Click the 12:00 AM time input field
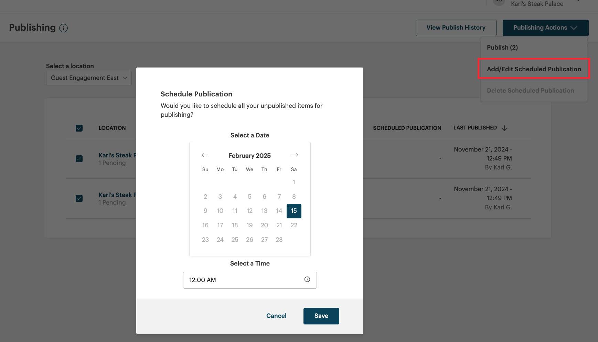The height and width of the screenshot is (342, 598). click(x=241, y=280)
